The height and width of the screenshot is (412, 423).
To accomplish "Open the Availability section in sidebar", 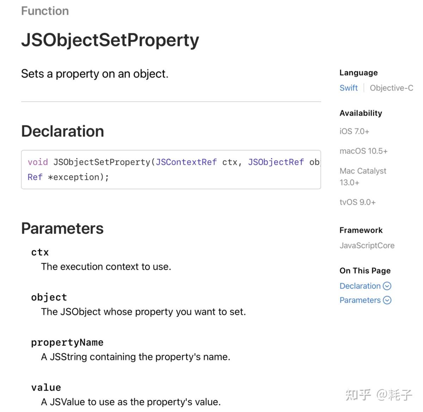I will click(361, 113).
